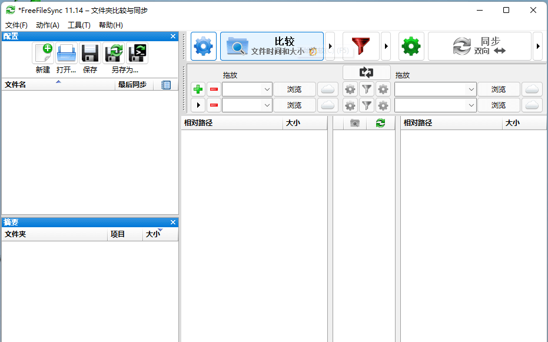Select cloud storage for first left folder

point(328,89)
